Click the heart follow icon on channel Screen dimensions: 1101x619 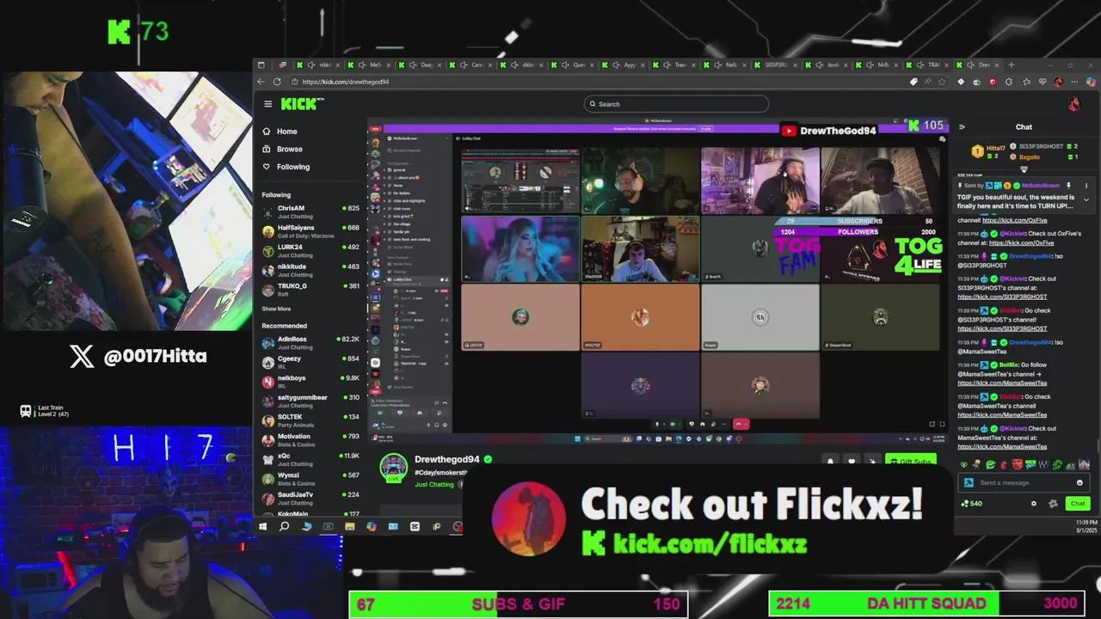[x=852, y=461]
